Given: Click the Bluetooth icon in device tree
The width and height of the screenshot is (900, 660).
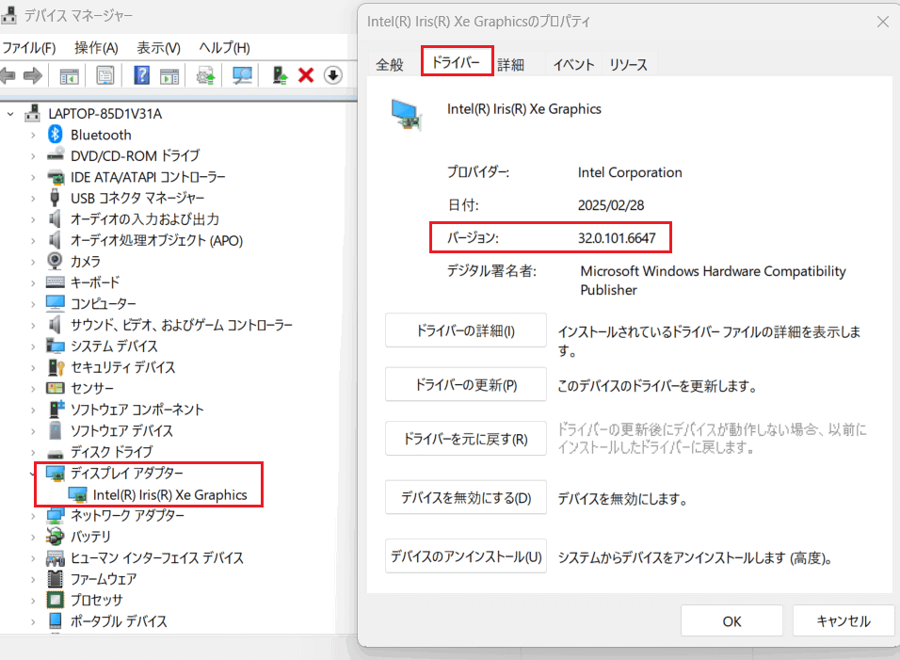Looking at the screenshot, I should pyautogui.click(x=56, y=135).
